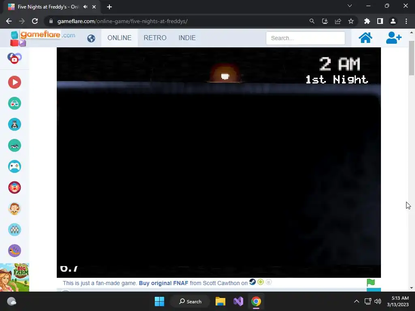Click the Steam store icon
Image resolution: width=415 pixels, height=311 pixels.
coord(252,282)
